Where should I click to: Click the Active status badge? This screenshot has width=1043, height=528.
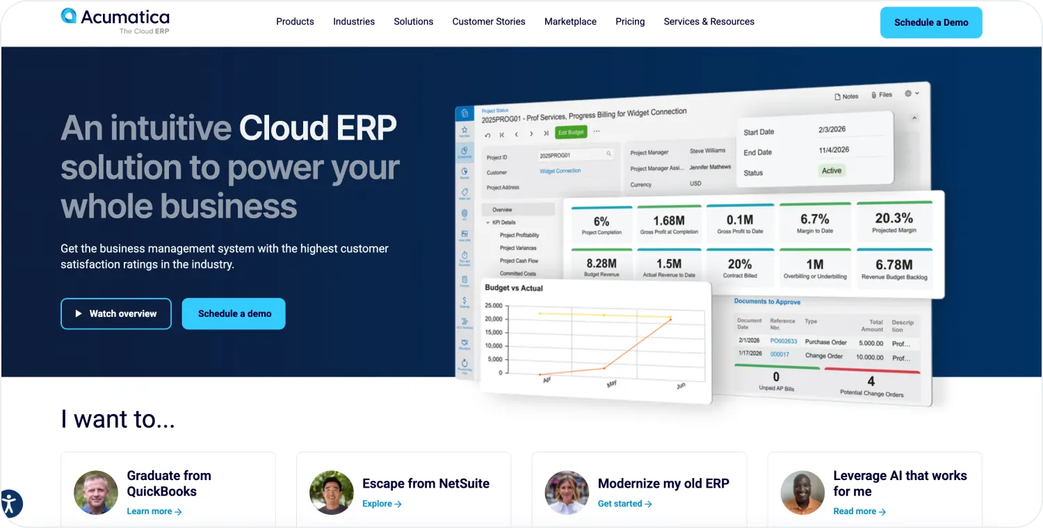tap(832, 171)
